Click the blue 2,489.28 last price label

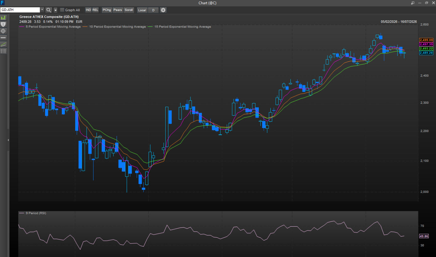pyautogui.click(x=426, y=53)
